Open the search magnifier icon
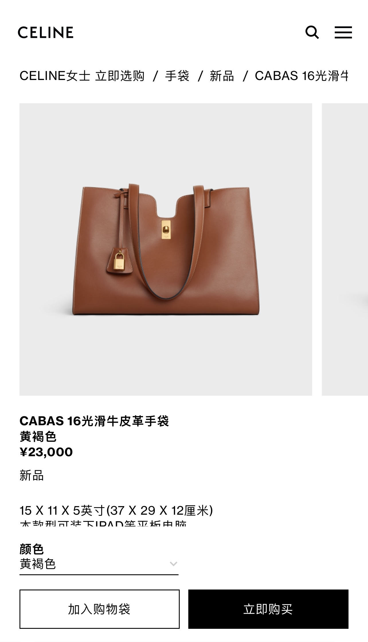The width and height of the screenshot is (368, 642). tap(312, 32)
